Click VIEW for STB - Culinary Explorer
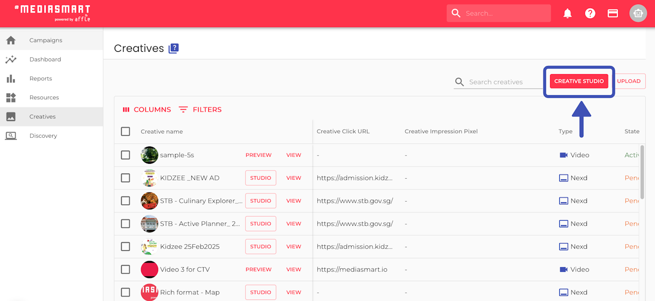Screen dimensions: 655x301 coord(294,201)
